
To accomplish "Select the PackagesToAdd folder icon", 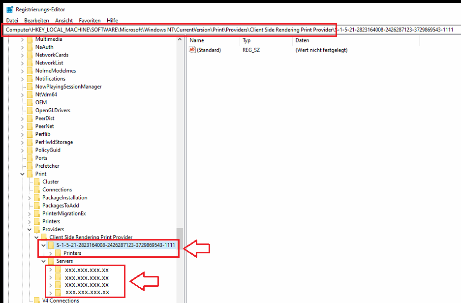I will 37,206.
